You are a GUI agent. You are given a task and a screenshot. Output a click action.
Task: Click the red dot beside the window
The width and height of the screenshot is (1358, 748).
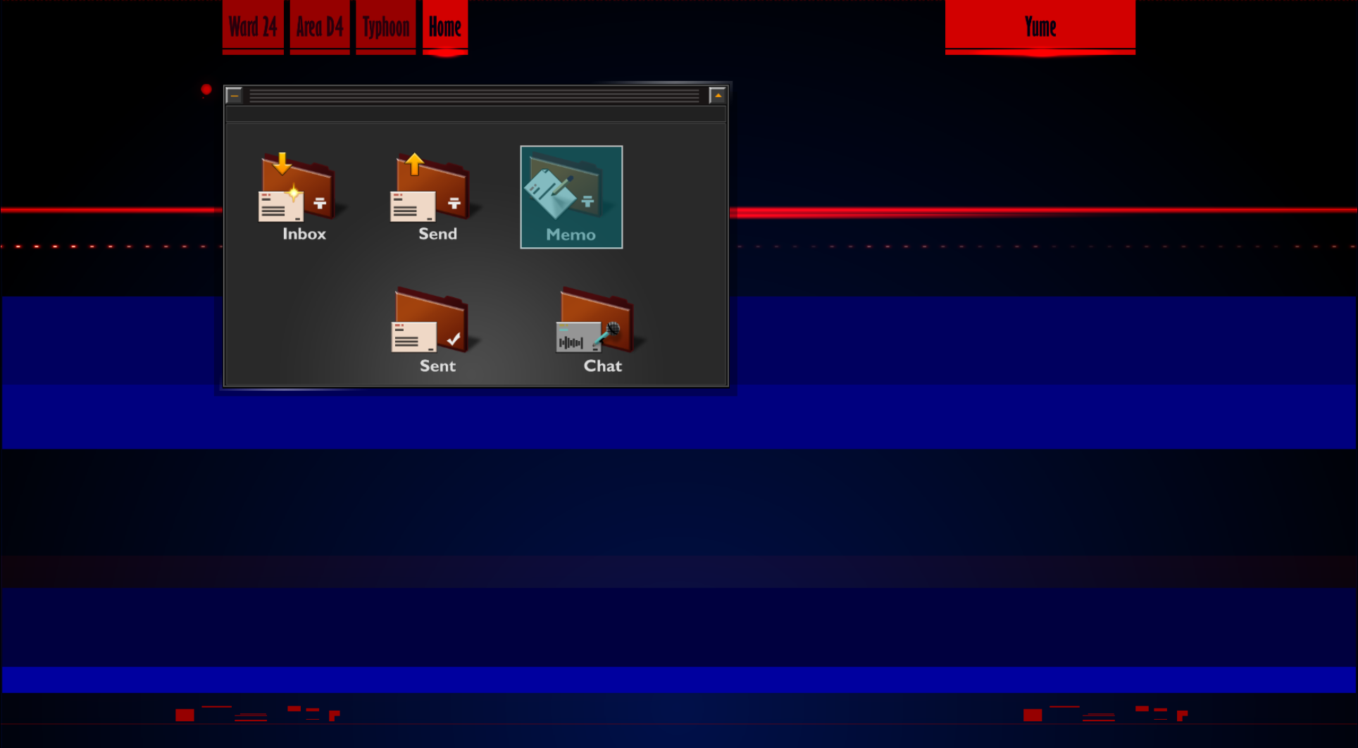206,89
